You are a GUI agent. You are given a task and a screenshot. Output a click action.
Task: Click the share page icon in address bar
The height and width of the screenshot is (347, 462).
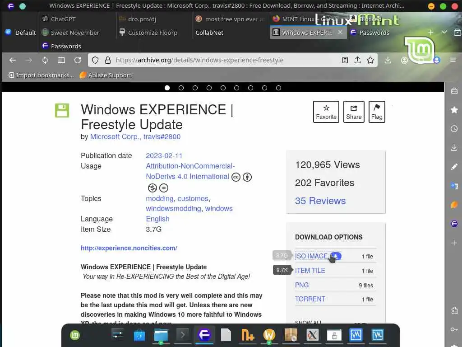coord(357,60)
